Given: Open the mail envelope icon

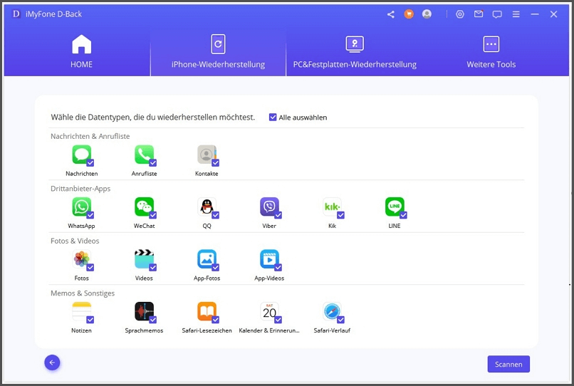Looking at the screenshot, I should pyautogui.click(x=479, y=14).
